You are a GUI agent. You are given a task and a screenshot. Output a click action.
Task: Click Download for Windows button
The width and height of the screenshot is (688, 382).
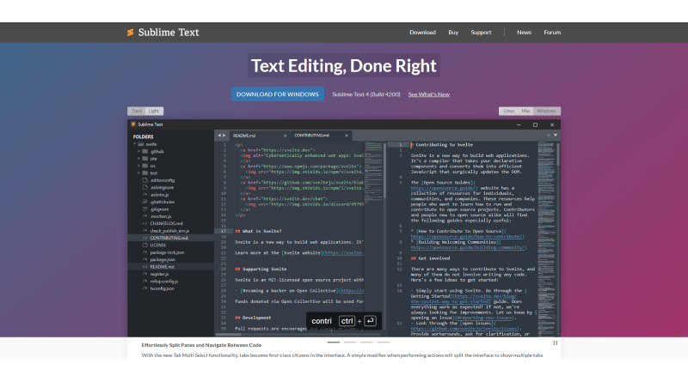[277, 94]
